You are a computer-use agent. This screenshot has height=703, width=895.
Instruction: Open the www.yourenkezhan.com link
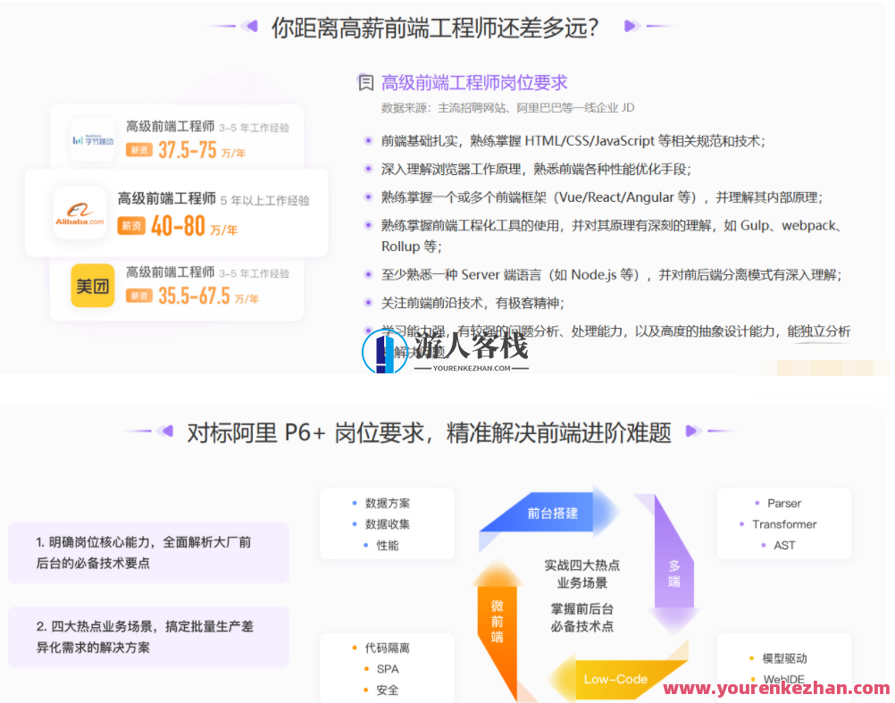tap(776, 690)
